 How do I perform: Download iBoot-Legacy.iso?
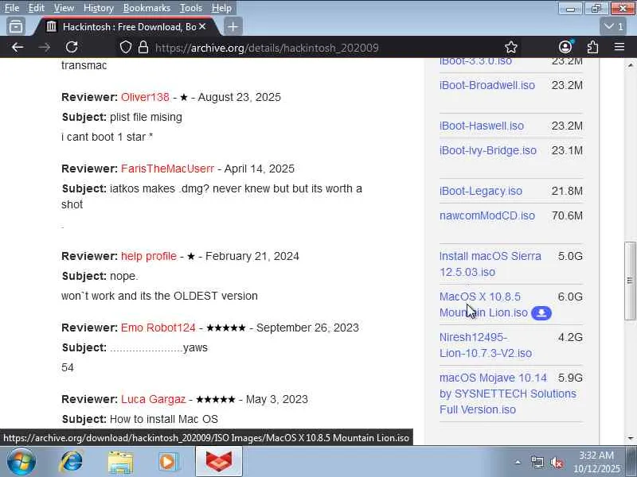(481, 191)
